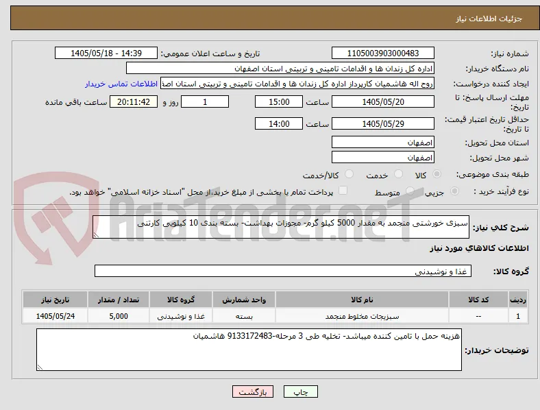Click the تاریخ نیاز column header
The image size is (540, 410).
tap(55, 300)
